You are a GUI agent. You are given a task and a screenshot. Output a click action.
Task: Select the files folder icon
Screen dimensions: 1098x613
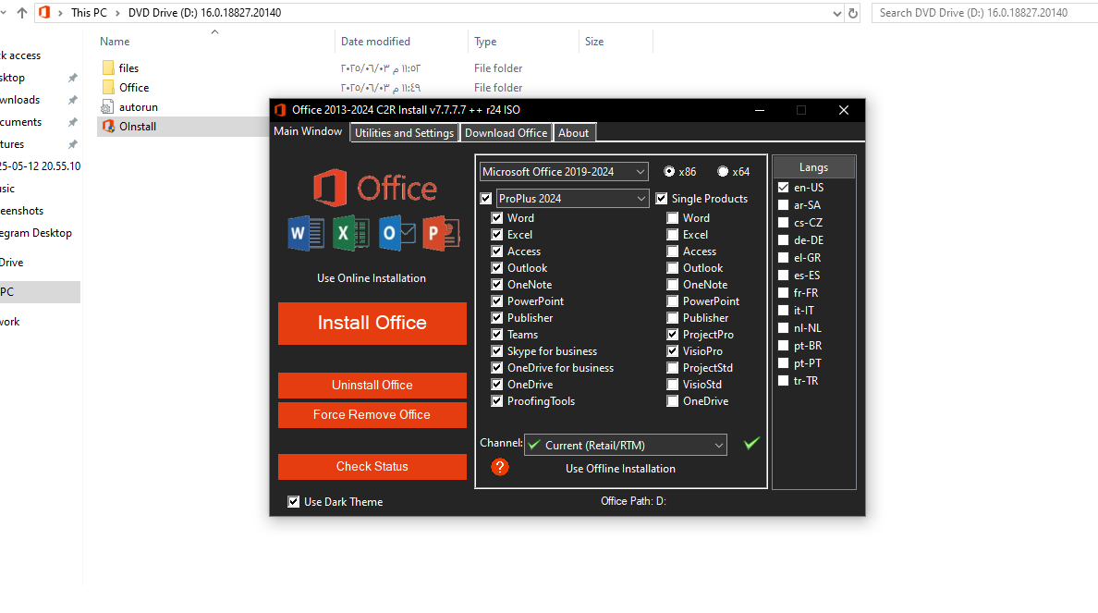pos(108,67)
